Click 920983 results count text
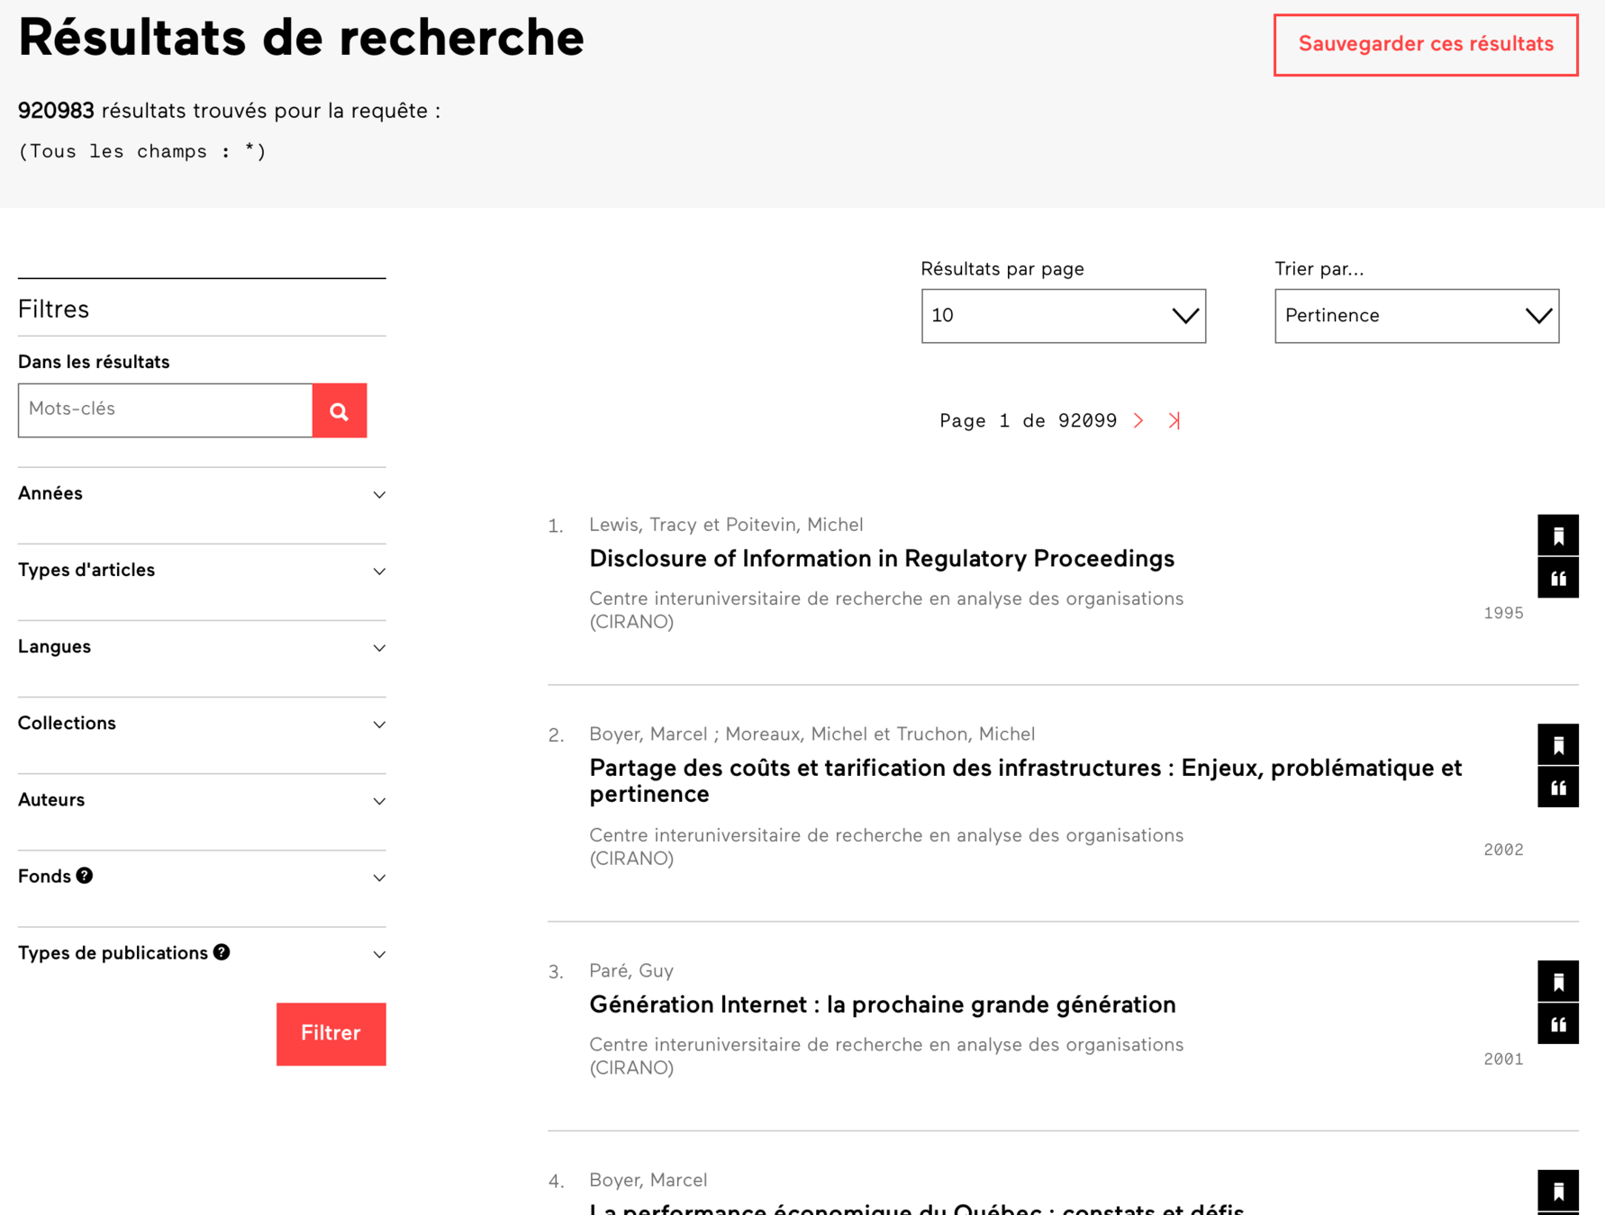 point(56,111)
